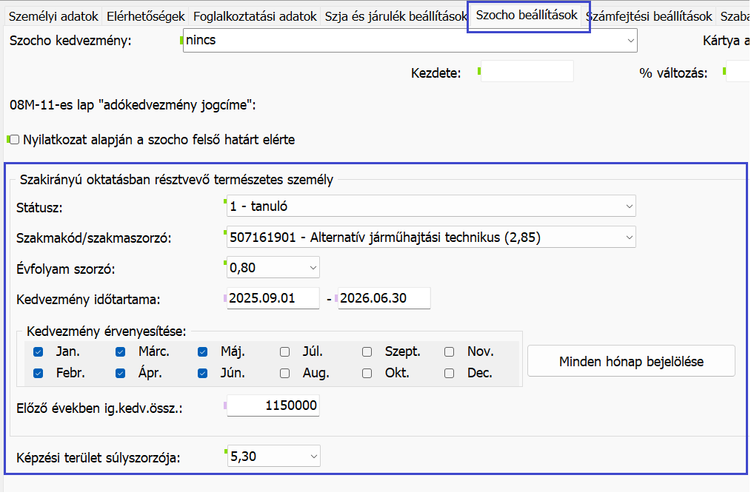Focus the Előző években ig.kedv.össz. field

pyautogui.click(x=273, y=405)
